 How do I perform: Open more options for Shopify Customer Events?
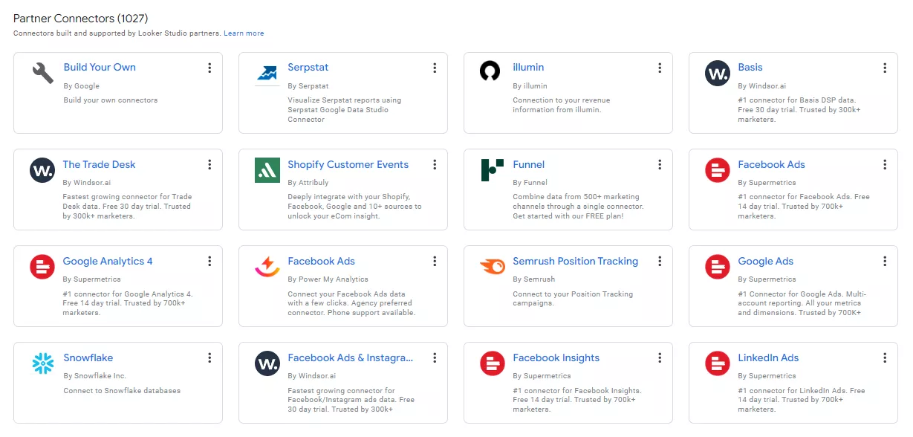pyautogui.click(x=435, y=164)
